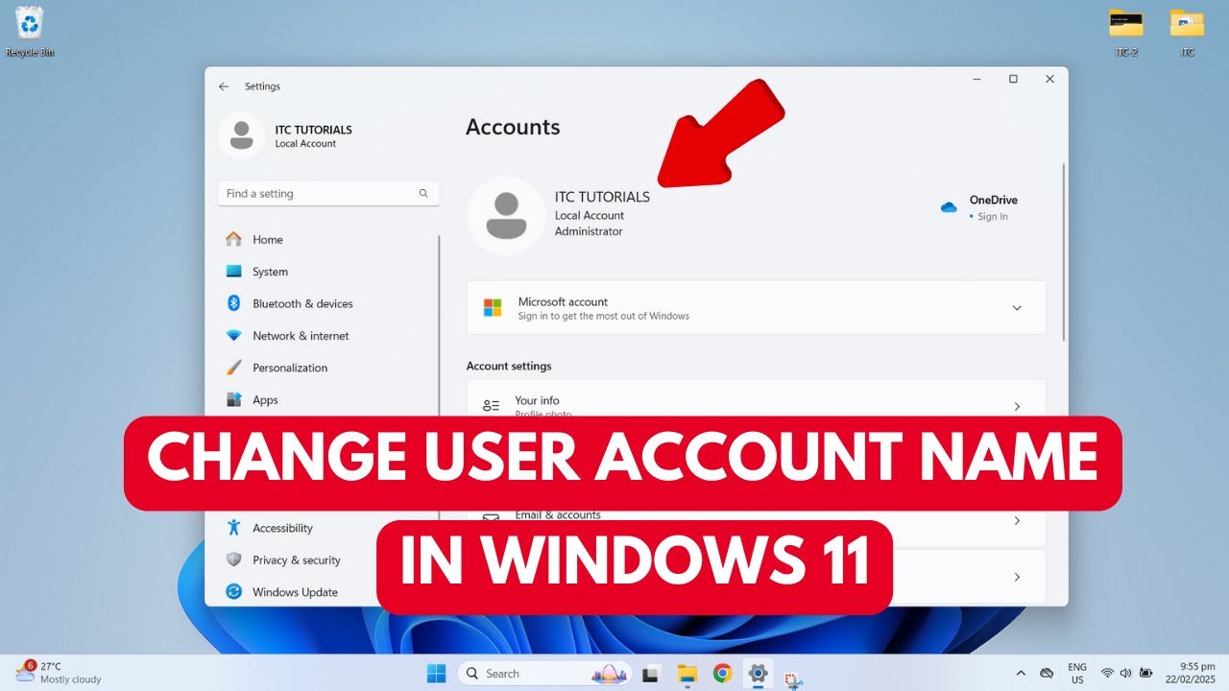1229x691 pixels.
Task: Click the taskbar Search box
Action: click(544, 674)
